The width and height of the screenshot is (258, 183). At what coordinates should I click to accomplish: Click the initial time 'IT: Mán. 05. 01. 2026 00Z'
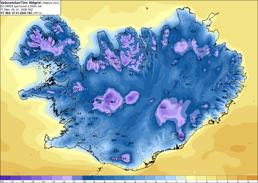[x=17, y=10]
